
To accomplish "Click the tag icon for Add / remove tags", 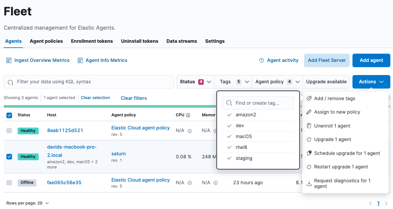I will [309, 98].
